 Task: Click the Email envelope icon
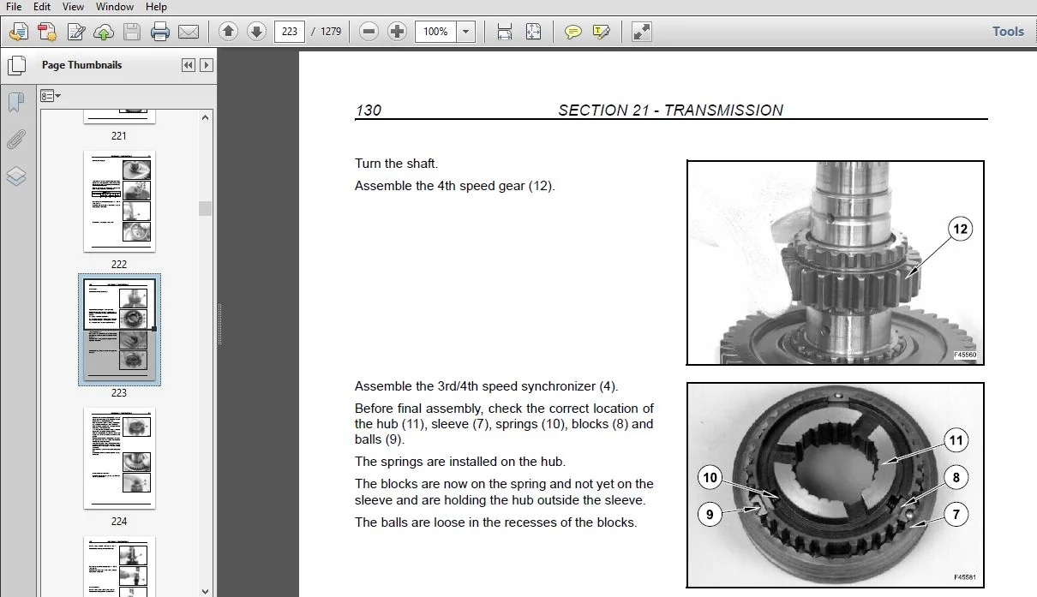pyautogui.click(x=189, y=33)
